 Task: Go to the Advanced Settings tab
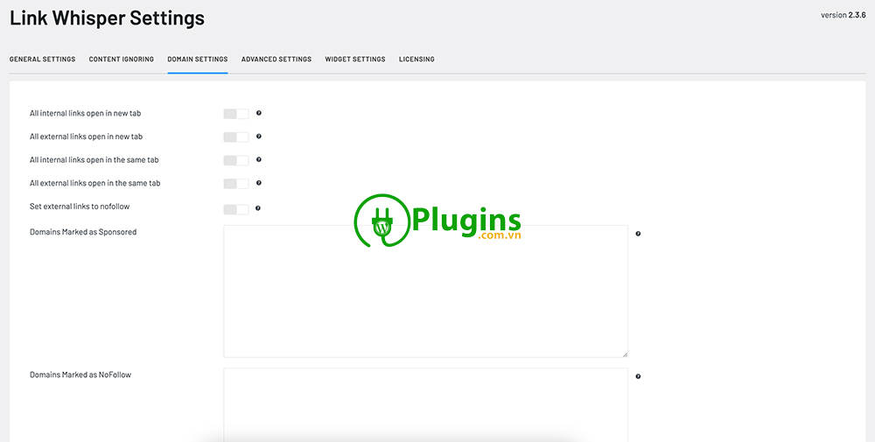[276, 60]
